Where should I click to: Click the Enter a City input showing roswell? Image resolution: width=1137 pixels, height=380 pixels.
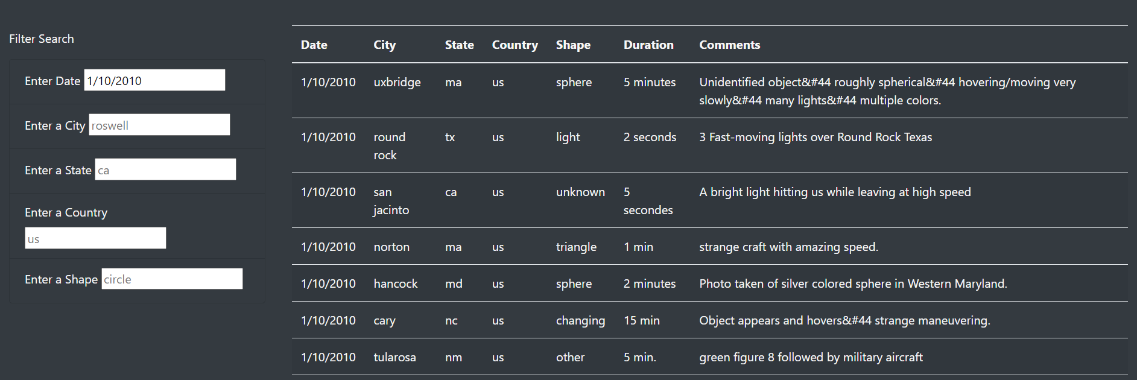pyautogui.click(x=159, y=124)
